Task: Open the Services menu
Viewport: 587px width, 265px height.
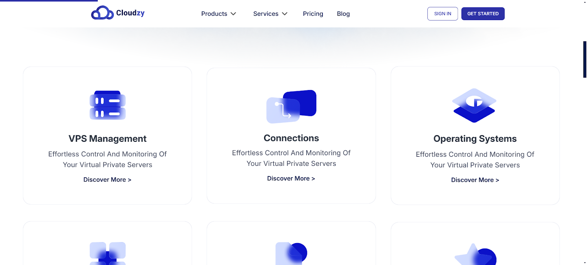Action: (266, 14)
